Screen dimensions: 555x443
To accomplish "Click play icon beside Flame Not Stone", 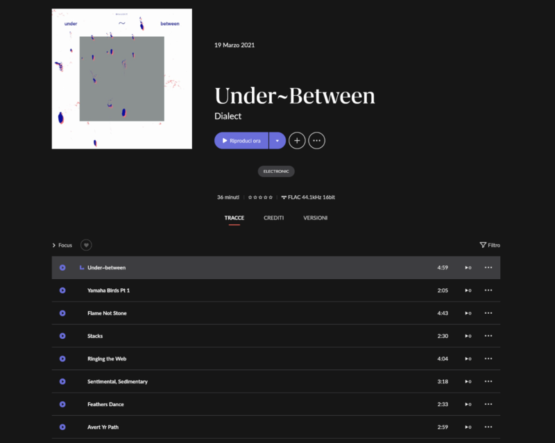I will tap(62, 313).
